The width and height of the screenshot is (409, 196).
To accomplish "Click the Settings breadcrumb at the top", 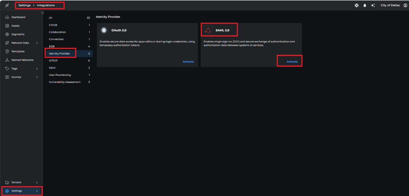I will tap(24, 5).
